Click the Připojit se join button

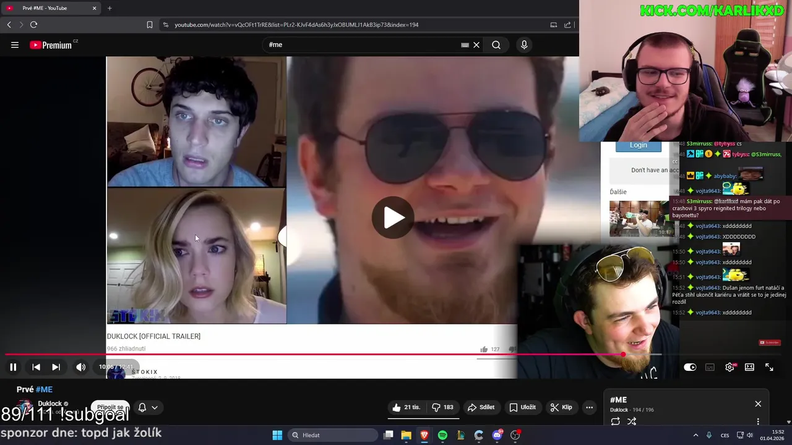[x=110, y=407]
